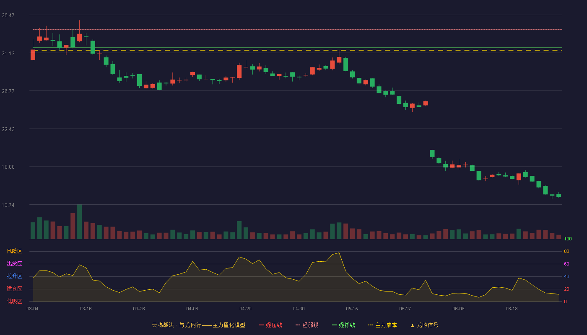
Task: Click the 拉升区 zone label
Action: tap(14, 276)
